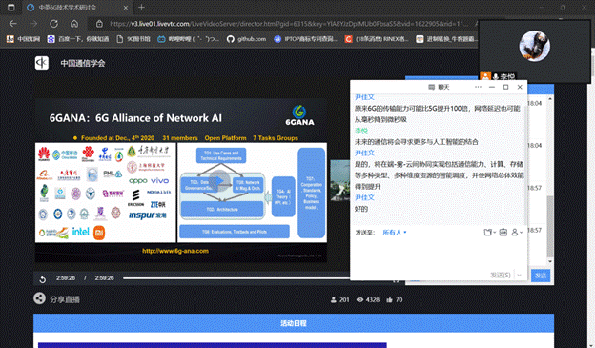Click the browser back arrow
The height and width of the screenshot is (348, 595).
tap(13, 24)
